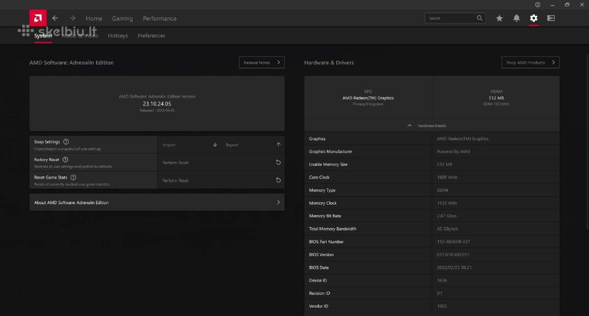Click Export snapshot settings
Viewport: 589px width, 316px height.
coord(253,145)
